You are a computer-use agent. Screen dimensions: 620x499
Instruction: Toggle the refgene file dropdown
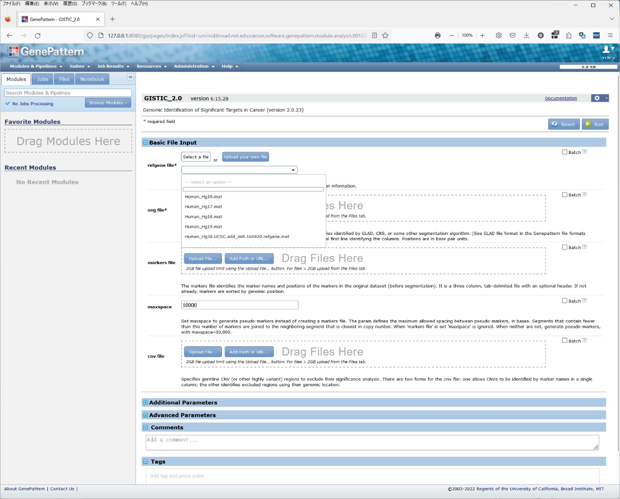point(239,170)
